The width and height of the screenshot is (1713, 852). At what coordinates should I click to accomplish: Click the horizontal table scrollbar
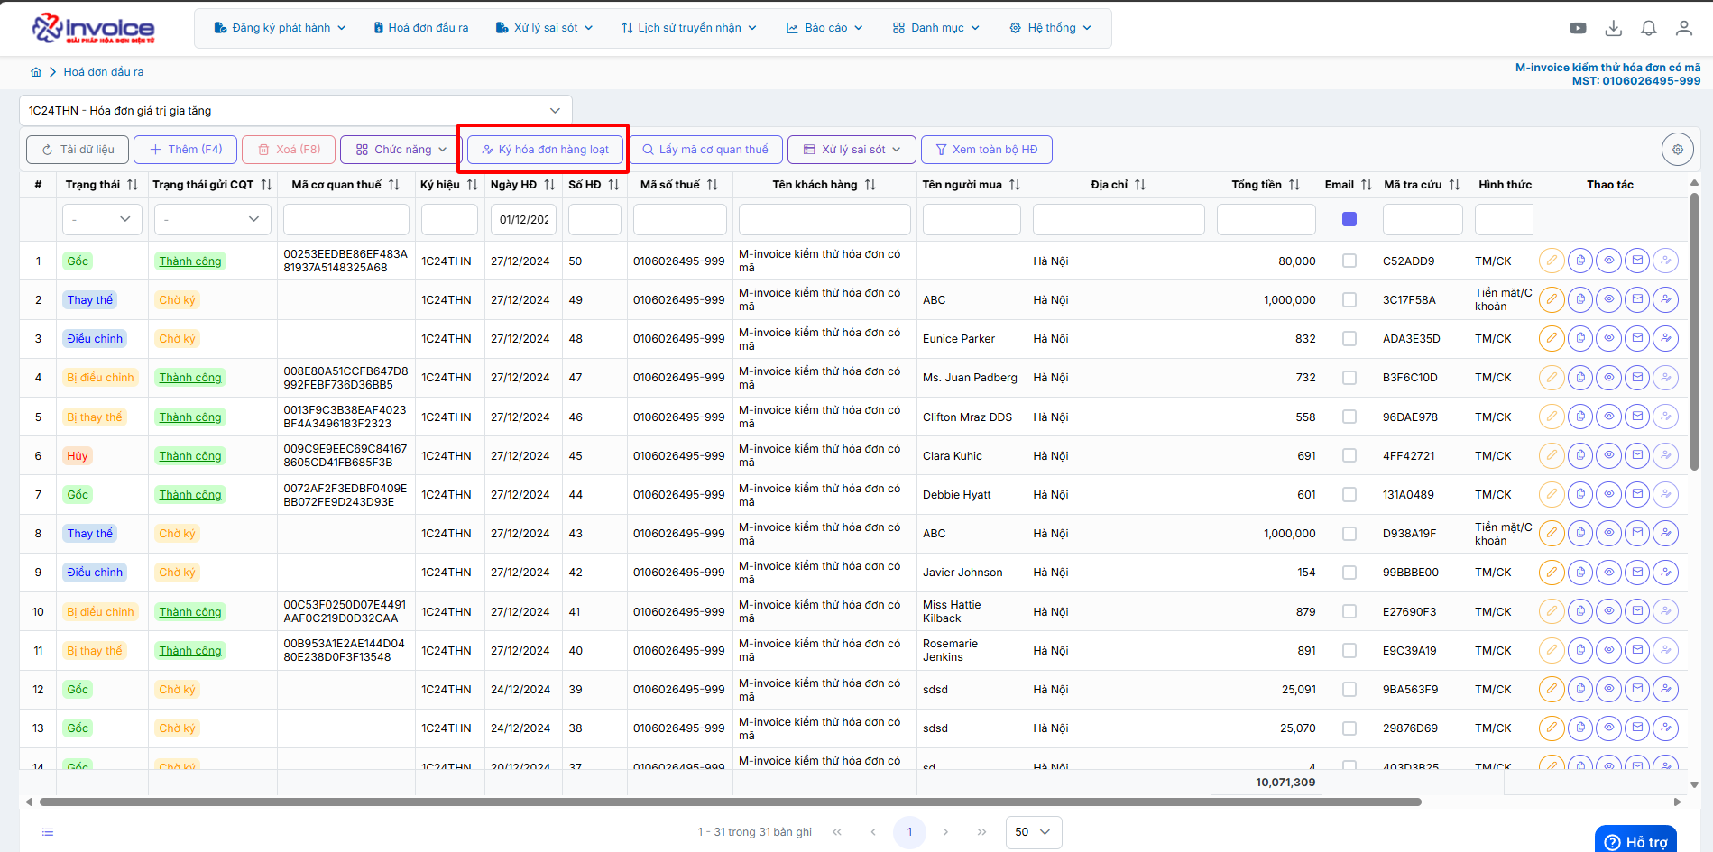(x=731, y=802)
